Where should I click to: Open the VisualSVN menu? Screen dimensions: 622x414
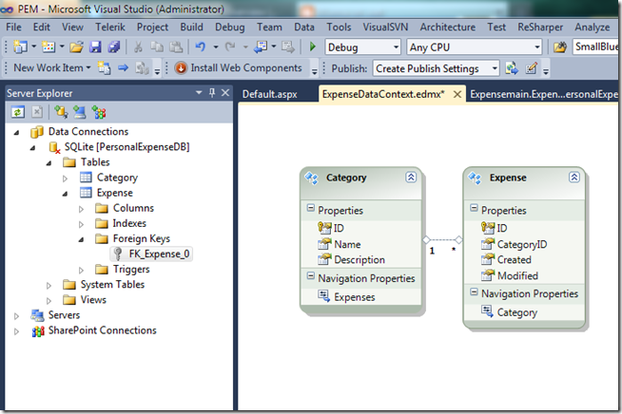click(x=385, y=27)
